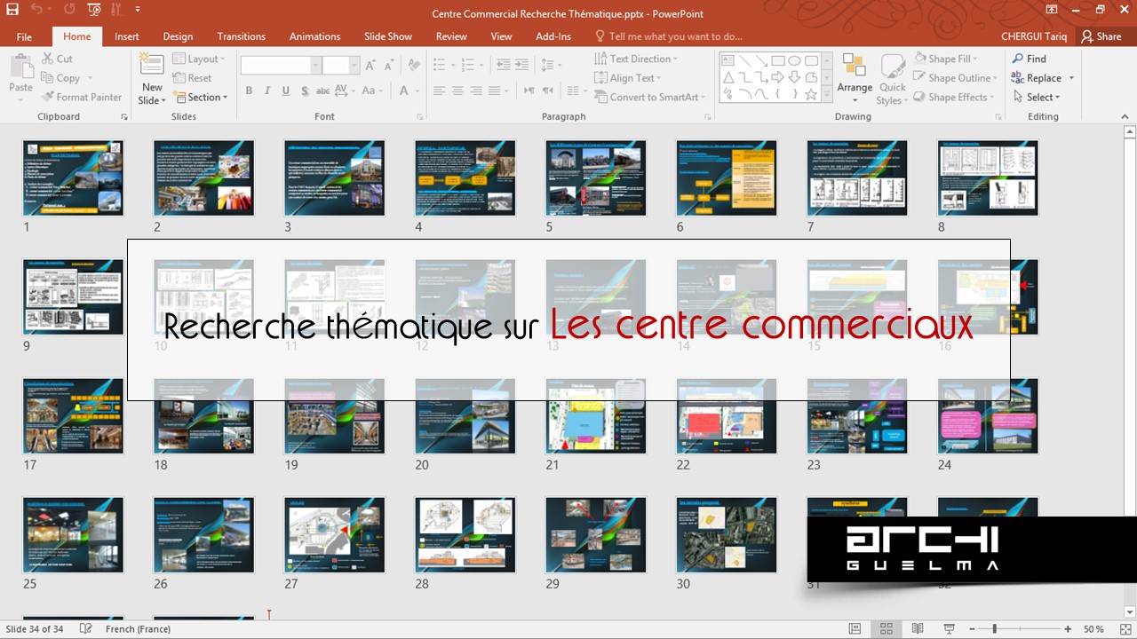The image size is (1137, 639).
Task: Toggle Underline formatting
Action: (x=286, y=91)
